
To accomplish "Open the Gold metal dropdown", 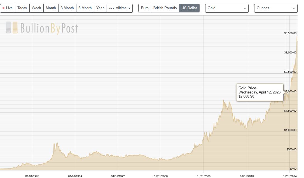I will (227, 8).
